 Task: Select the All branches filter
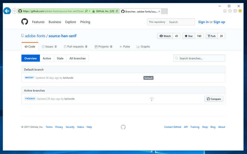coord(77,58)
